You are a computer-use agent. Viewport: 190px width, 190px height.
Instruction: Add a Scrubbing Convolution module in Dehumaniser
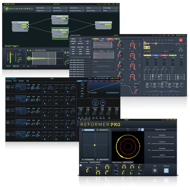coord(77,11)
